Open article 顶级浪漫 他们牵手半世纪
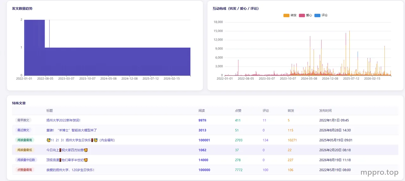The width and height of the screenshot is (405, 181). (67, 160)
